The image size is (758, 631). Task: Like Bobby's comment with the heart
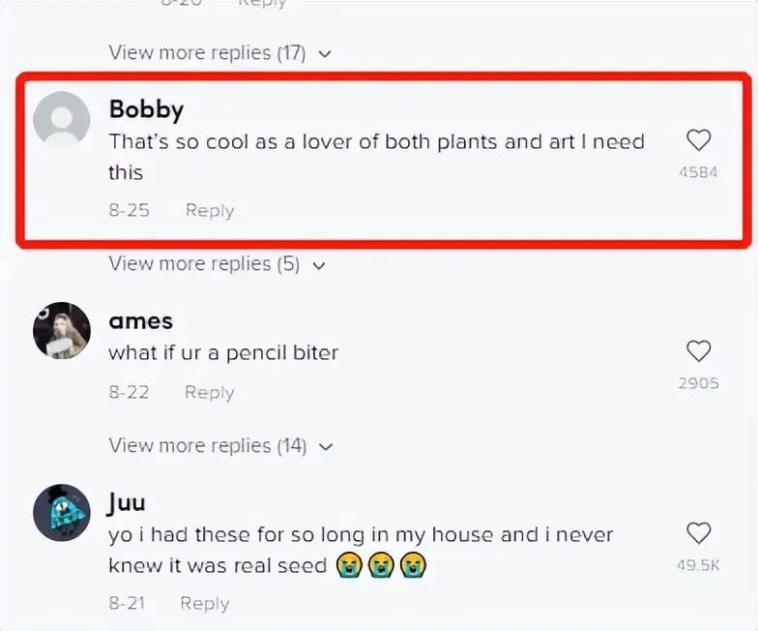click(x=698, y=141)
